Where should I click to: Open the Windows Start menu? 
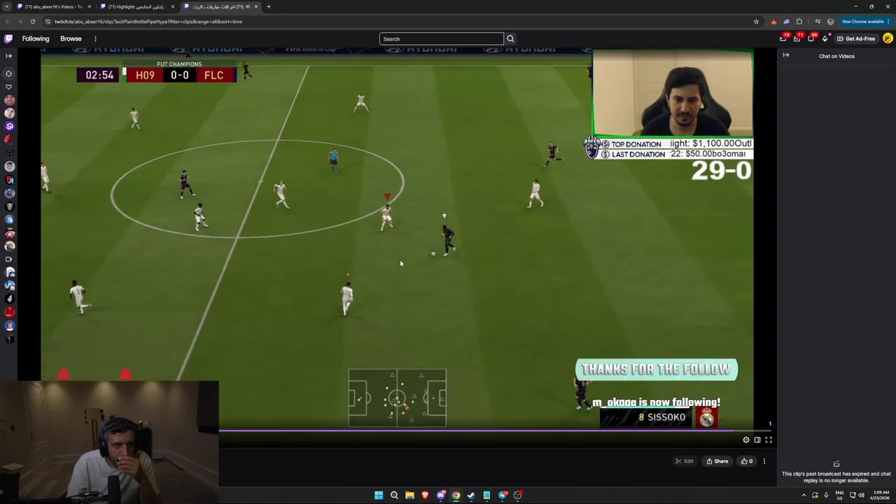tap(379, 495)
